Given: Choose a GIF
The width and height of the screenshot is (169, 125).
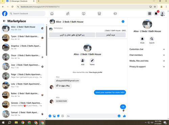Looking at the screenshot, I should [63, 116].
